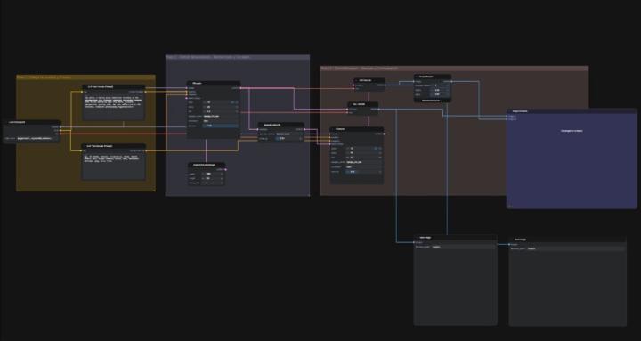Select the middle gray group title bar

pyautogui.click(x=238, y=57)
